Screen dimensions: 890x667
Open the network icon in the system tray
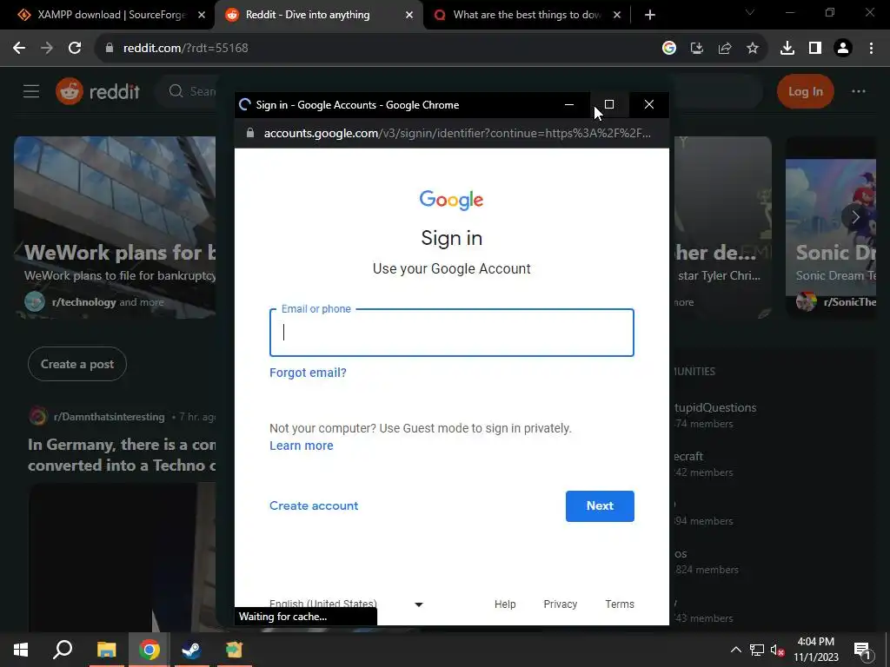click(x=757, y=650)
